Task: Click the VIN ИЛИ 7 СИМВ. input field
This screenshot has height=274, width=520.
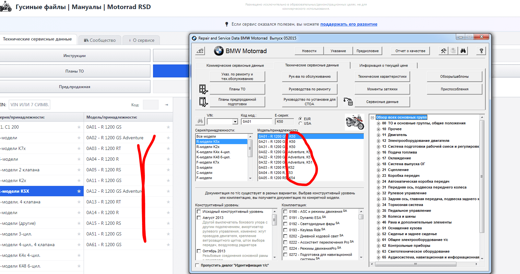Action: click(30, 105)
